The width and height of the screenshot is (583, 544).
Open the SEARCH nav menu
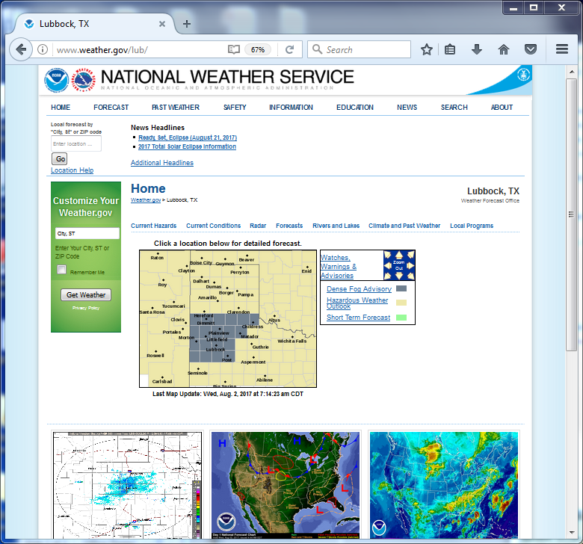click(x=454, y=108)
